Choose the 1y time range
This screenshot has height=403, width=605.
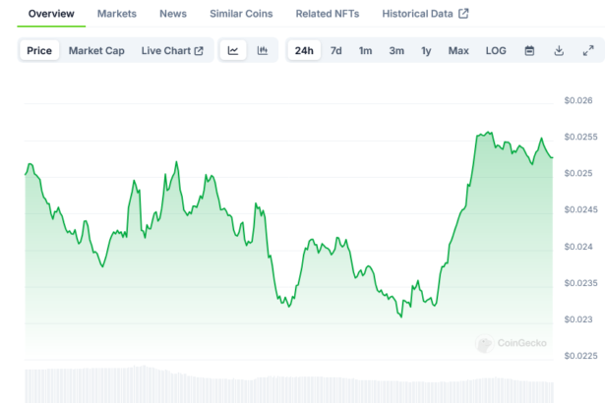(426, 50)
